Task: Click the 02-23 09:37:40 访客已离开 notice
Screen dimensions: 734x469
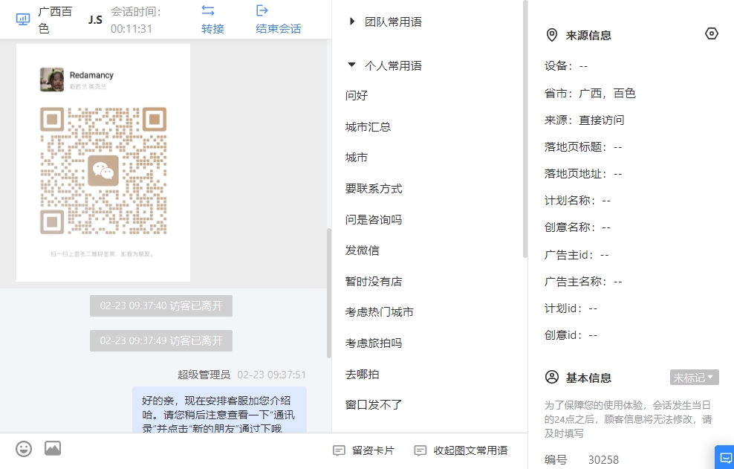Action: click(161, 305)
